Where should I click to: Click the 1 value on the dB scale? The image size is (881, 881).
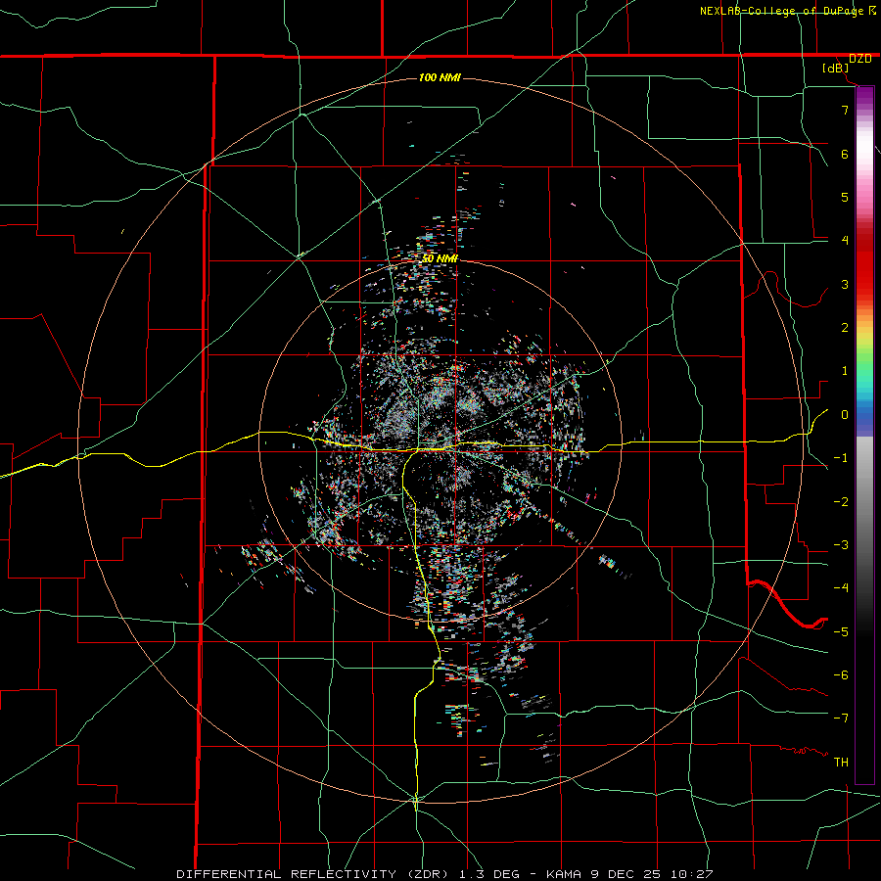845,371
